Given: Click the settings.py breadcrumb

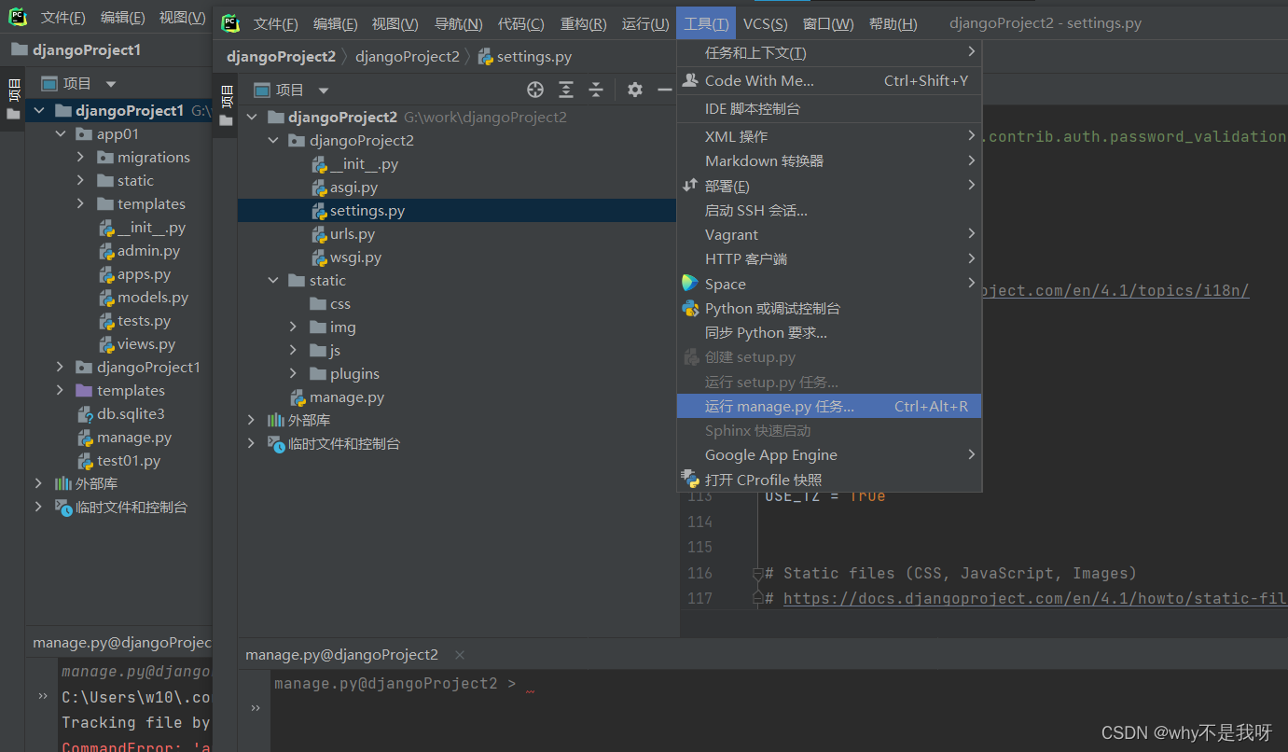Looking at the screenshot, I should point(525,57).
